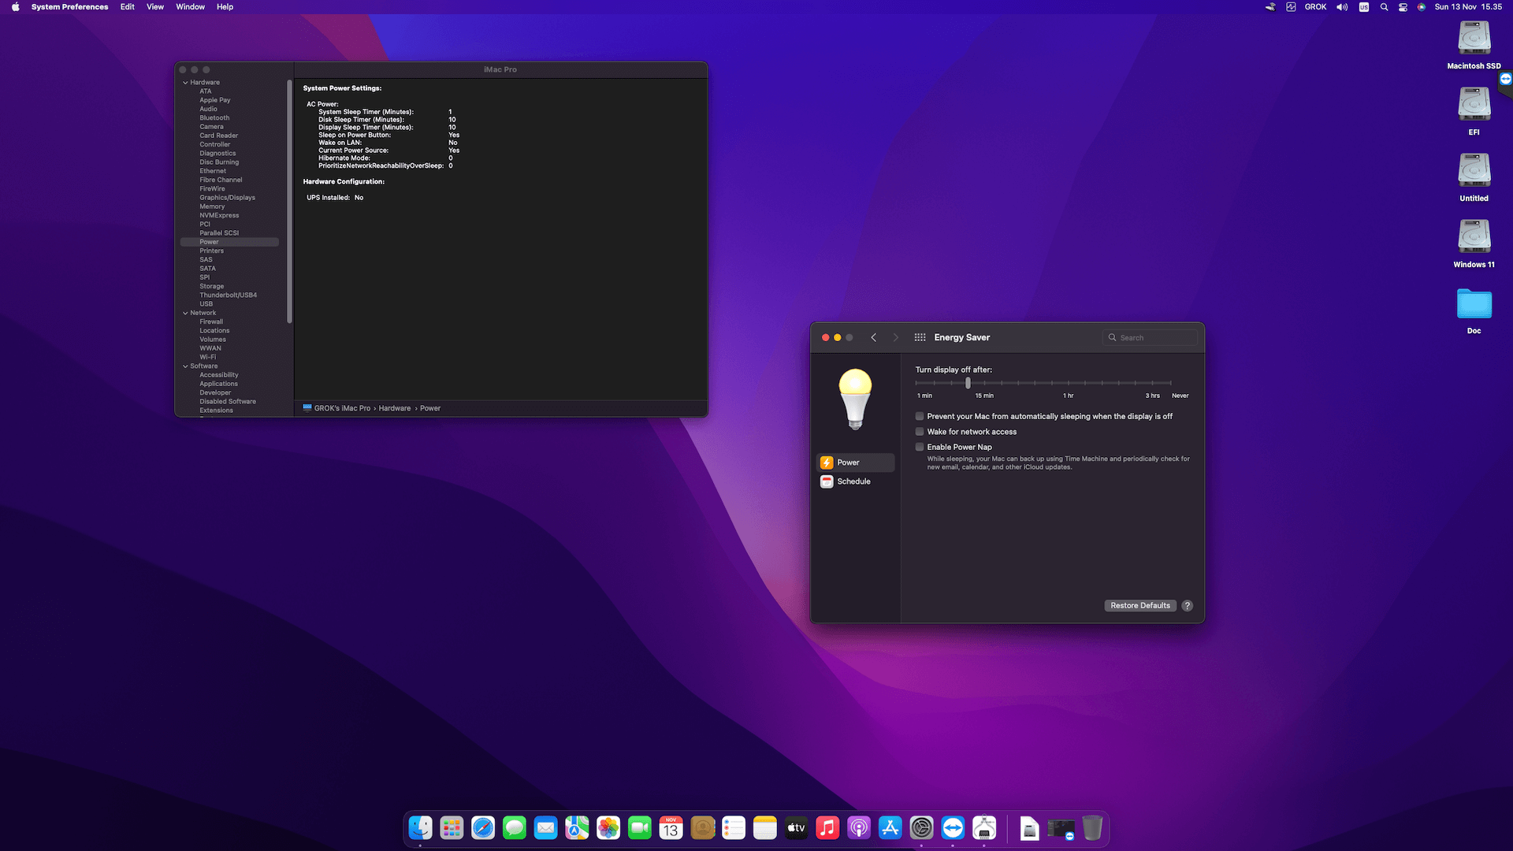Open the App Store from the Dock

pos(890,827)
